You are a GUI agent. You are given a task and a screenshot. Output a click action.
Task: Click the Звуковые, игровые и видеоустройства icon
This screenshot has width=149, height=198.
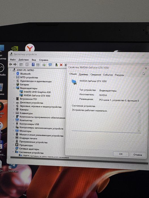point(17,106)
